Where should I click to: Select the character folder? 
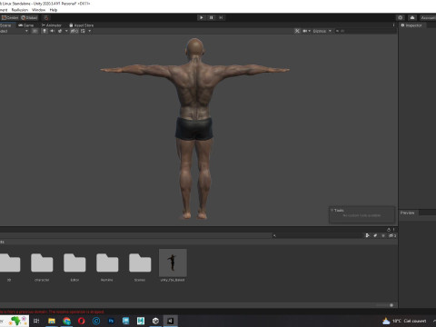coord(42,267)
